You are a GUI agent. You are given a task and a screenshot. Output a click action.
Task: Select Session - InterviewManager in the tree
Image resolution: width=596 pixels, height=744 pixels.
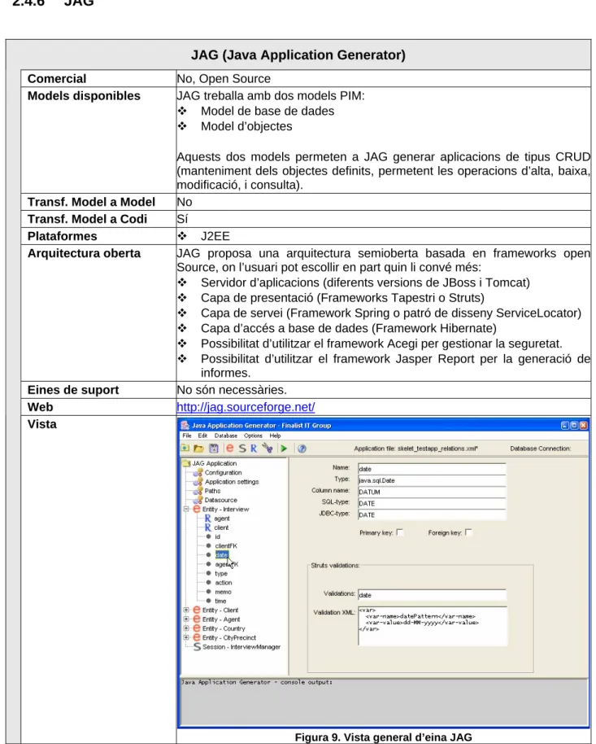pyautogui.click(x=241, y=647)
